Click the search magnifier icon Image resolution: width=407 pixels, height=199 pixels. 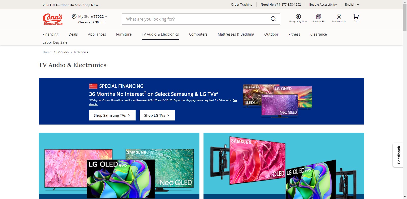[273, 19]
